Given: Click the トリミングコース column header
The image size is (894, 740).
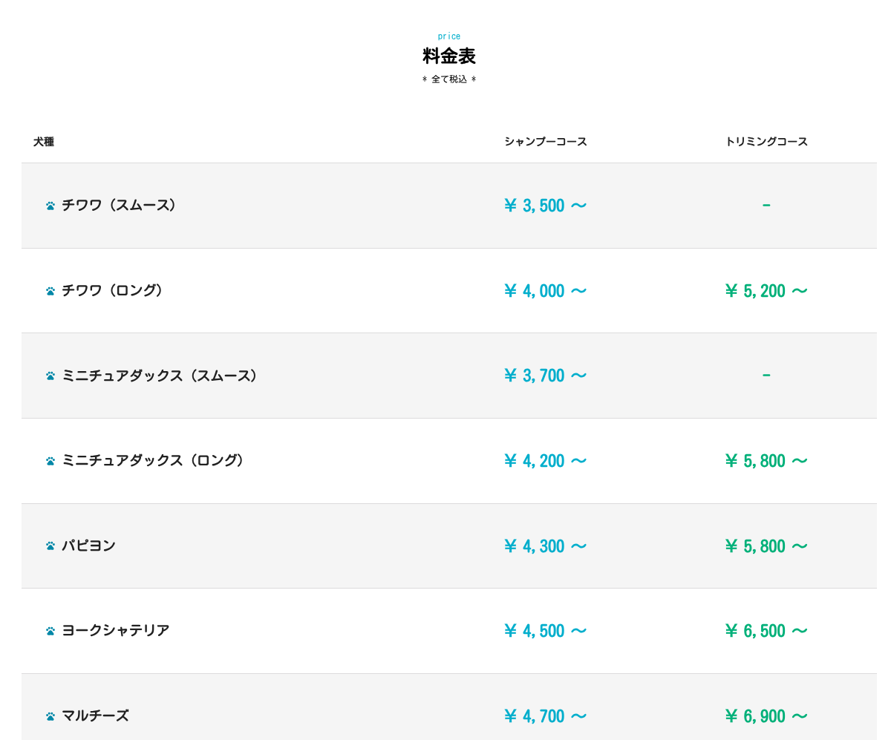Looking at the screenshot, I should point(766,142).
